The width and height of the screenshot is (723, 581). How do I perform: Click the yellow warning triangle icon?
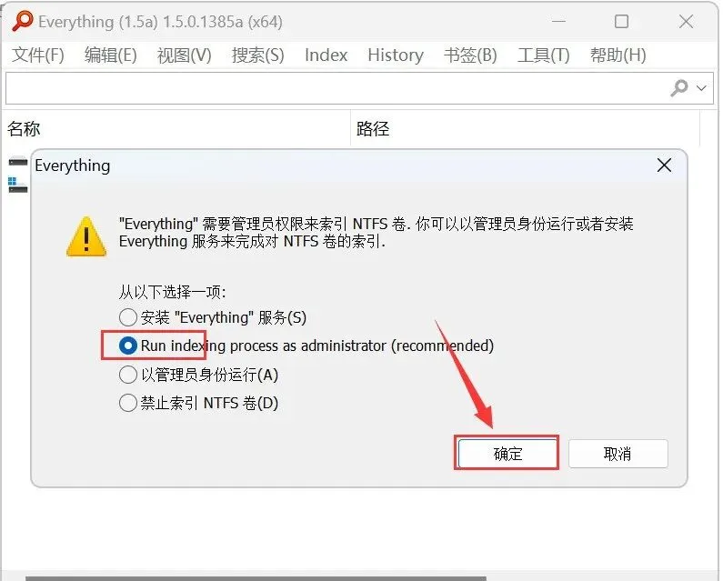(86, 236)
